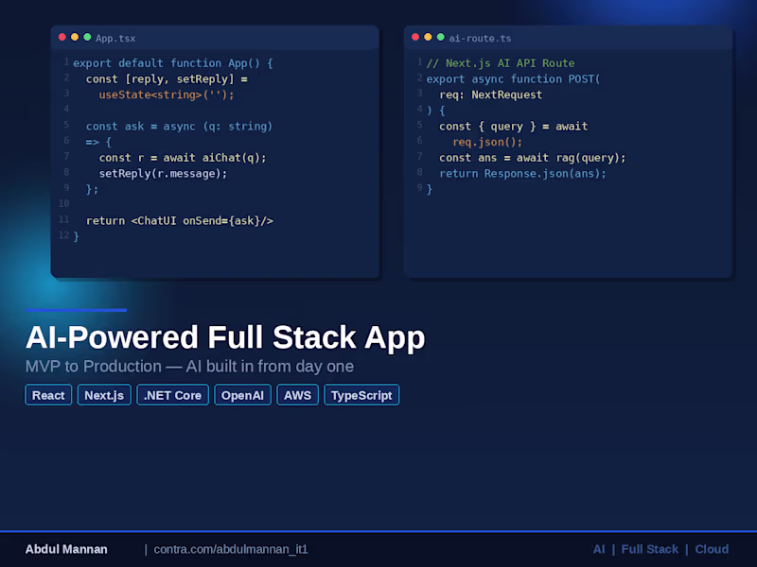The height and width of the screenshot is (567, 757).
Task: Click the green dot of ai-route.ts window
Action: click(440, 37)
